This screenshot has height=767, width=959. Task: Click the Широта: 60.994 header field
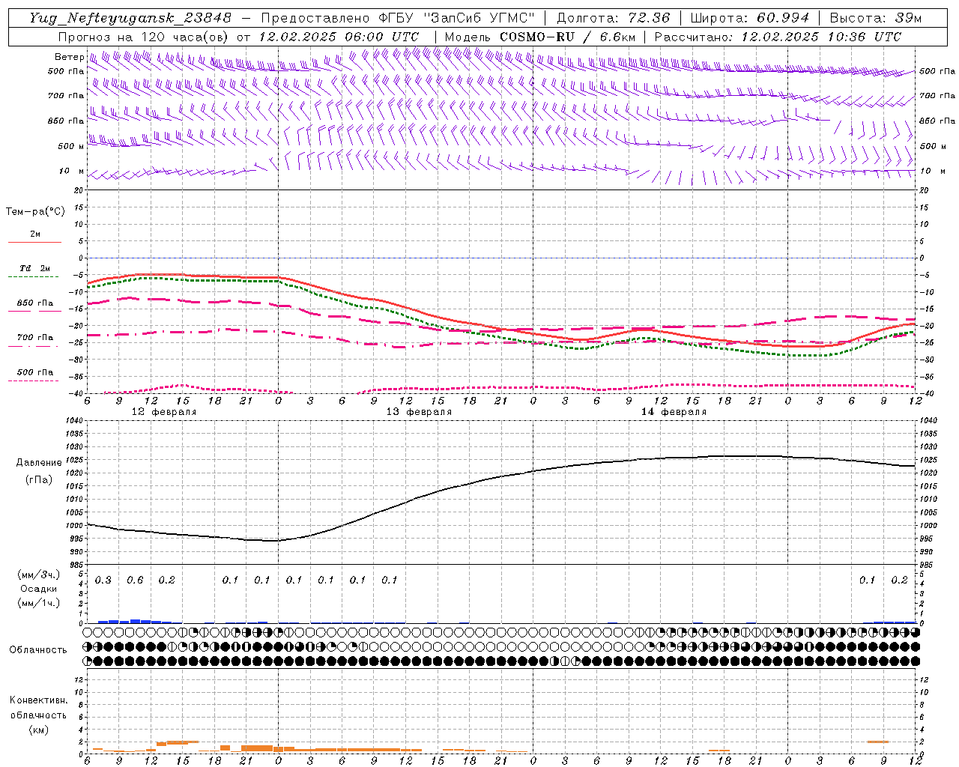click(749, 18)
